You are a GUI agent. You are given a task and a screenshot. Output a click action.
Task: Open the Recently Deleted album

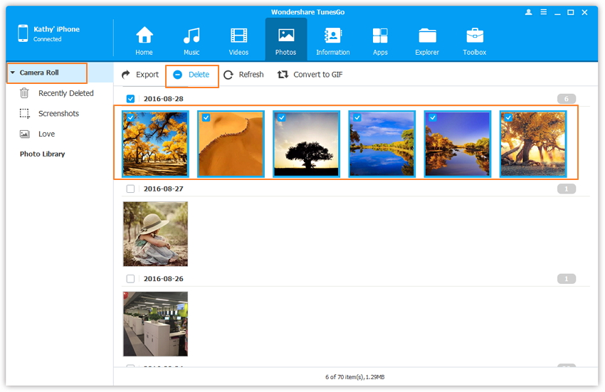65,93
